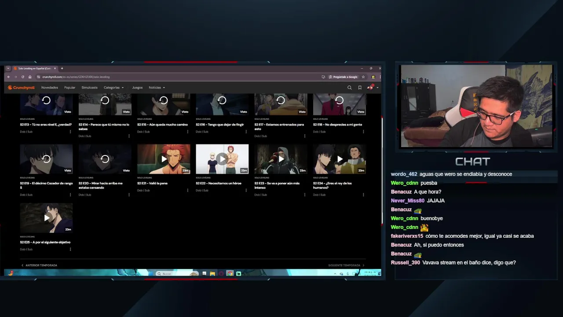Play episode S2 E22 thumbnail
The height and width of the screenshot is (317, 563).
(222, 159)
